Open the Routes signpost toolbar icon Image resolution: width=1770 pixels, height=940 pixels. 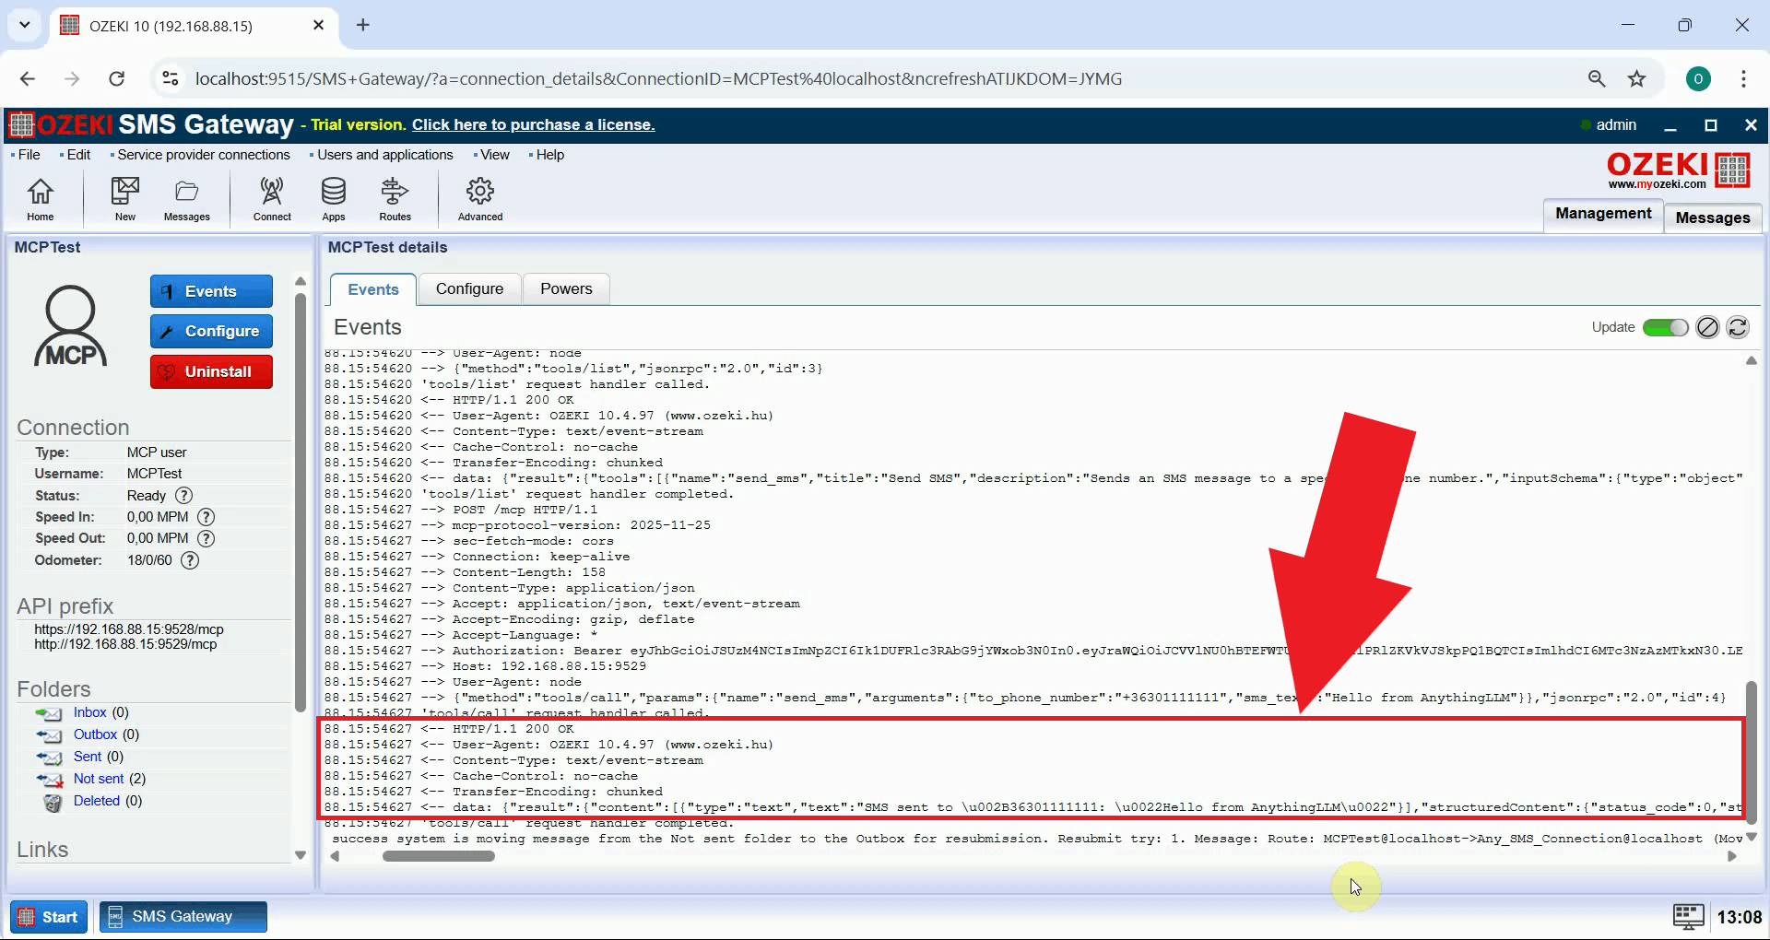395,199
